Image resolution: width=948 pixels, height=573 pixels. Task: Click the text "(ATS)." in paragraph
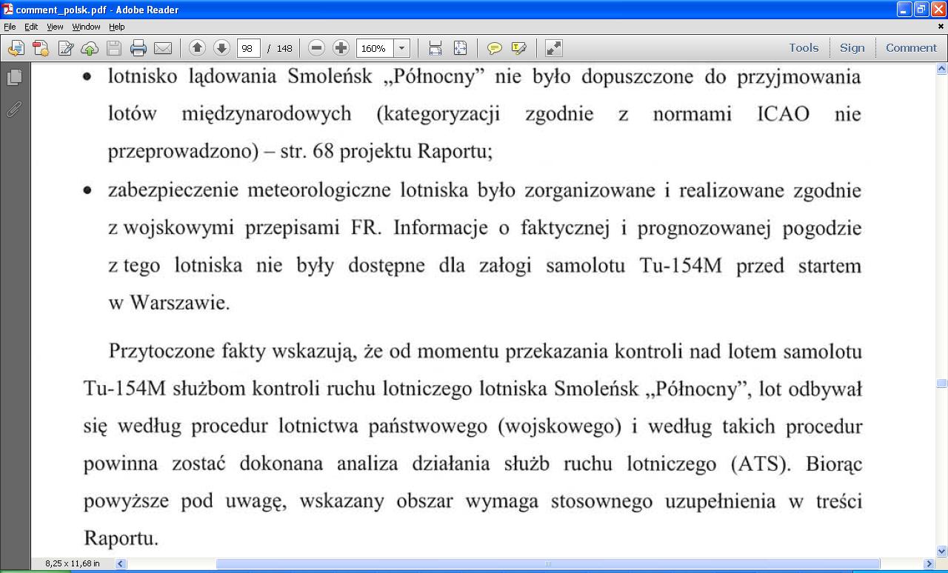coord(761,464)
